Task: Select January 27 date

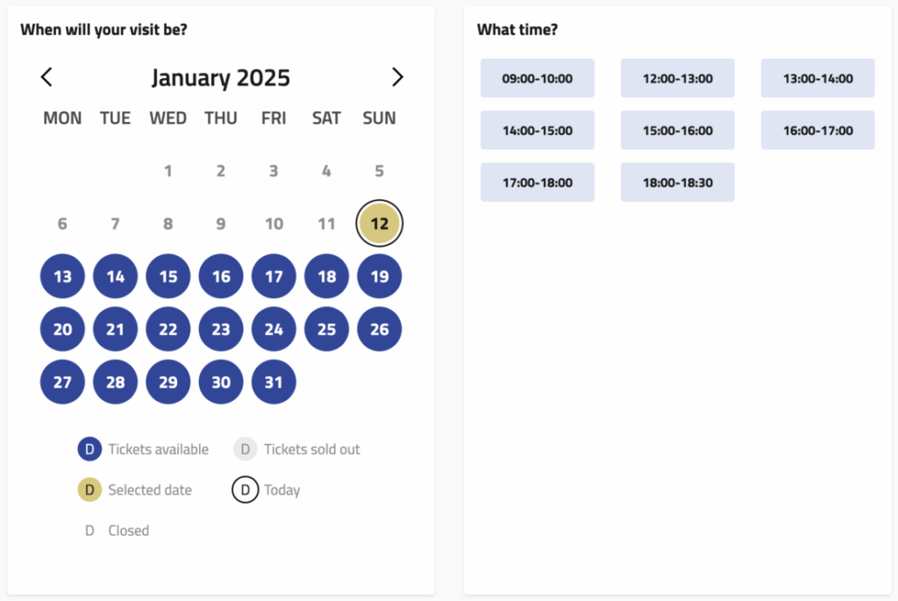Action: [x=63, y=382]
